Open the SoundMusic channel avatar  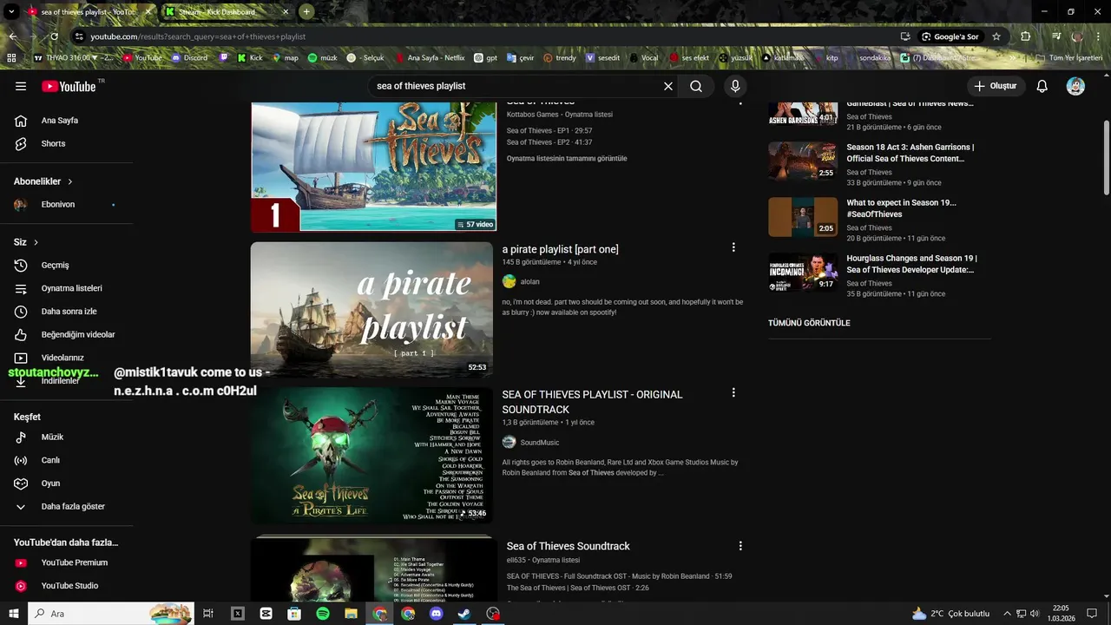(509, 442)
